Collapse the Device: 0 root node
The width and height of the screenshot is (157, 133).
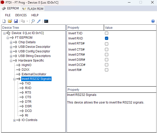[x=4, y=33]
